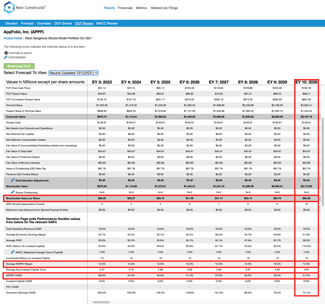Click the Average NOPAT Margin label
325x304 pixels.
click(x=19, y=264)
